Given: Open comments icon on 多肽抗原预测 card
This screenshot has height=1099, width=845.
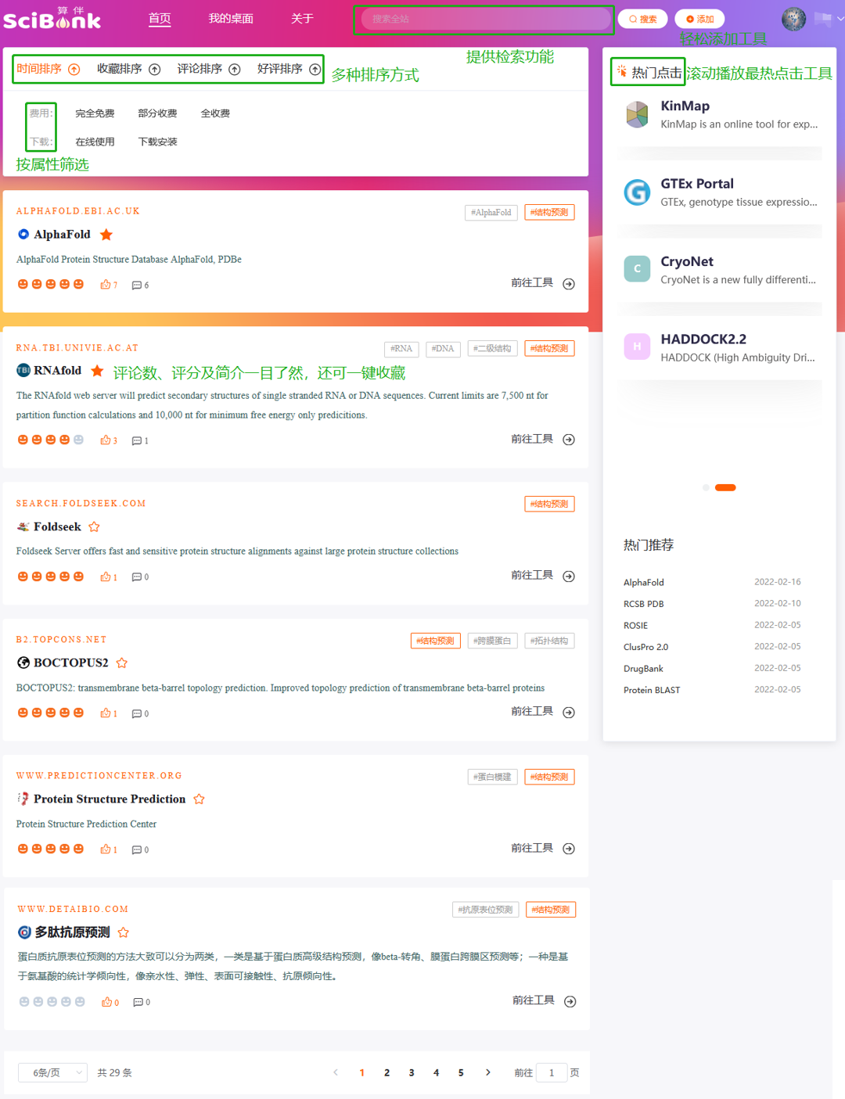Looking at the screenshot, I should (138, 1002).
